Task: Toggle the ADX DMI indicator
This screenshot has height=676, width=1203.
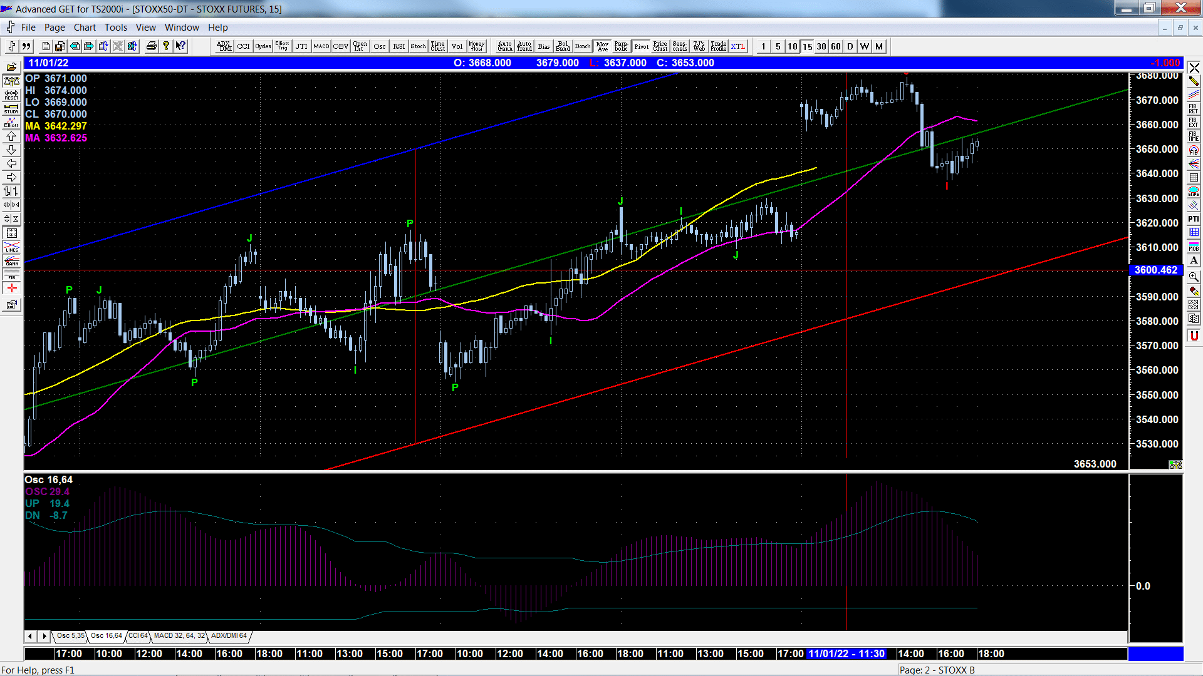Action: click(x=224, y=46)
